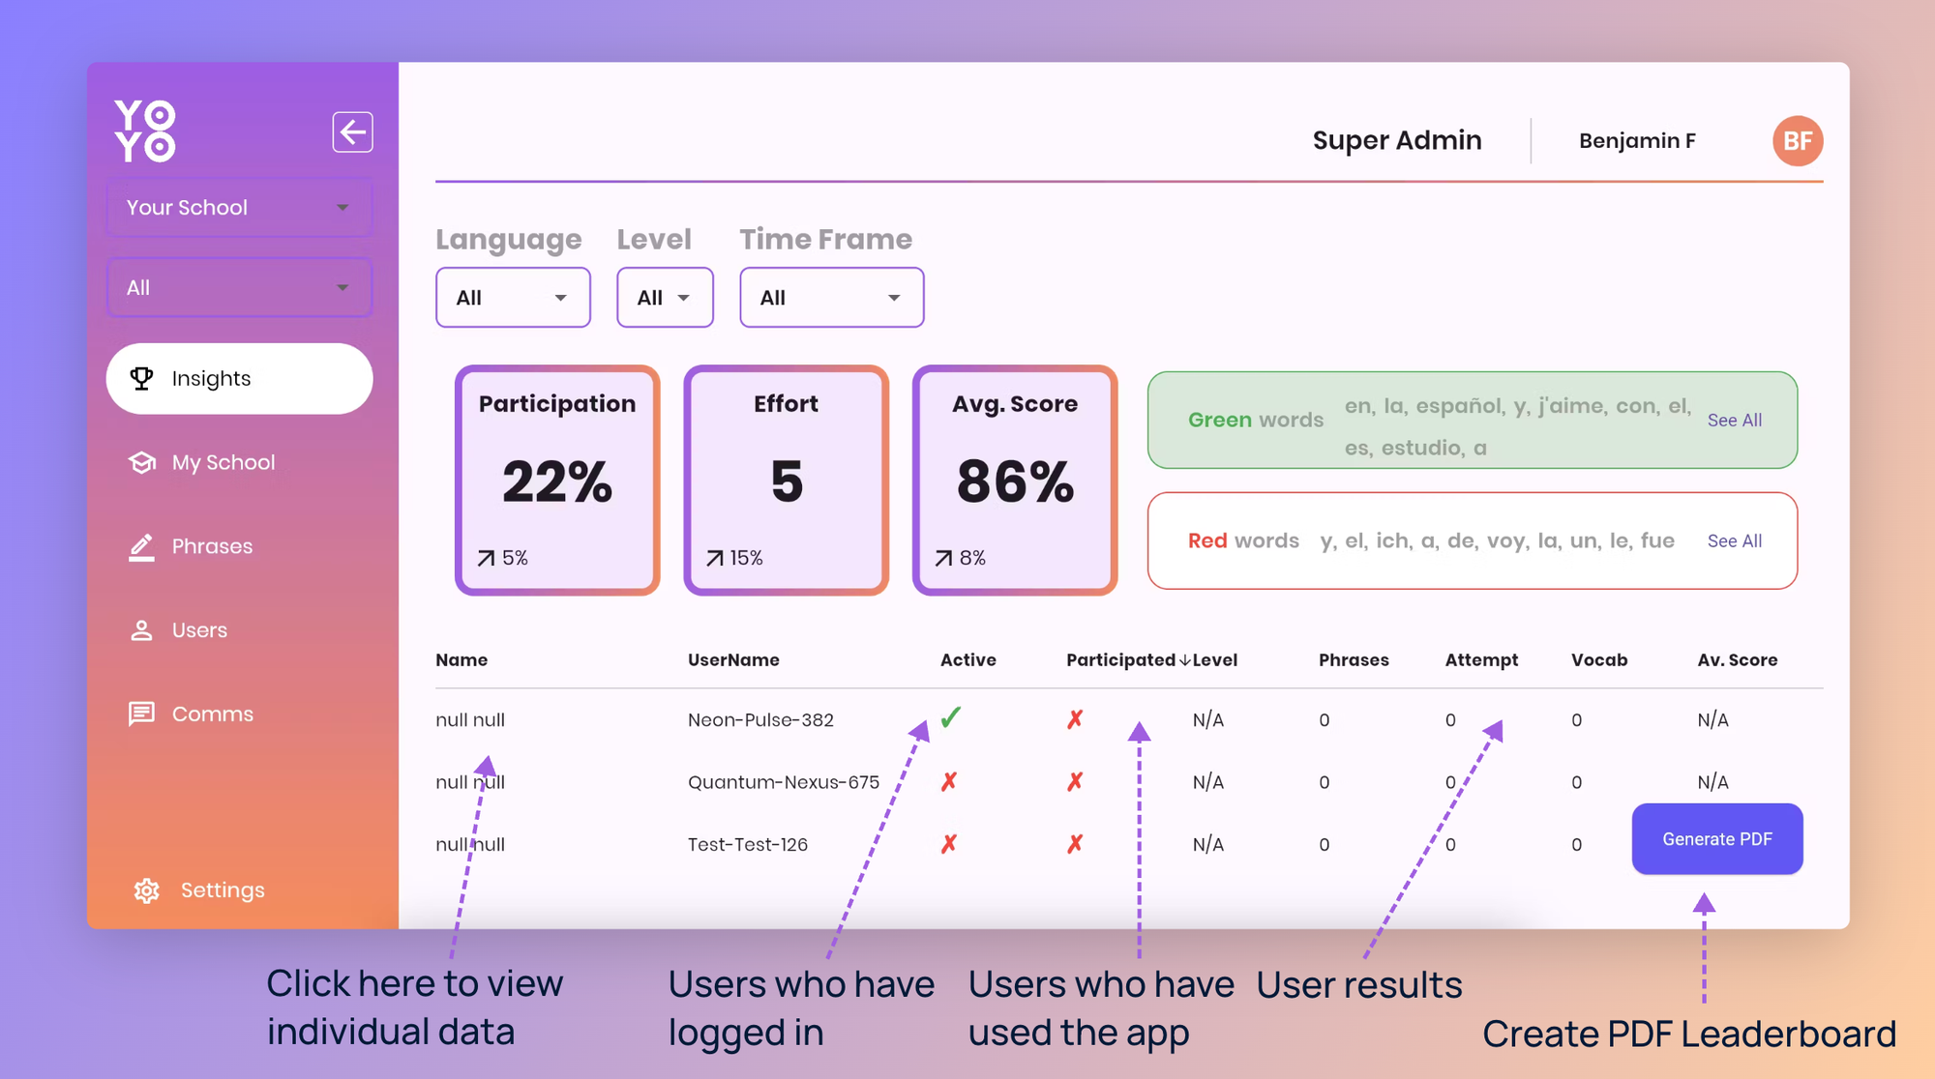Open the Your School dropdown
The width and height of the screenshot is (1935, 1079).
click(x=239, y=208)
